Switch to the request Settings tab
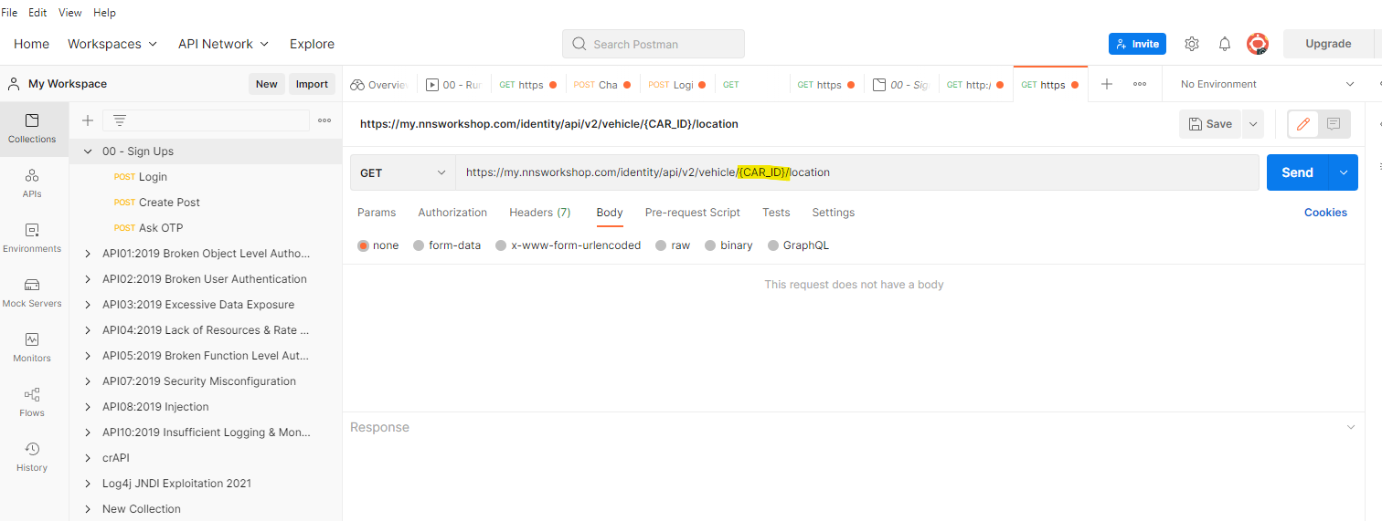Image resolution: width=1382 pixels, height=521 pixels. tap(834, 213)
